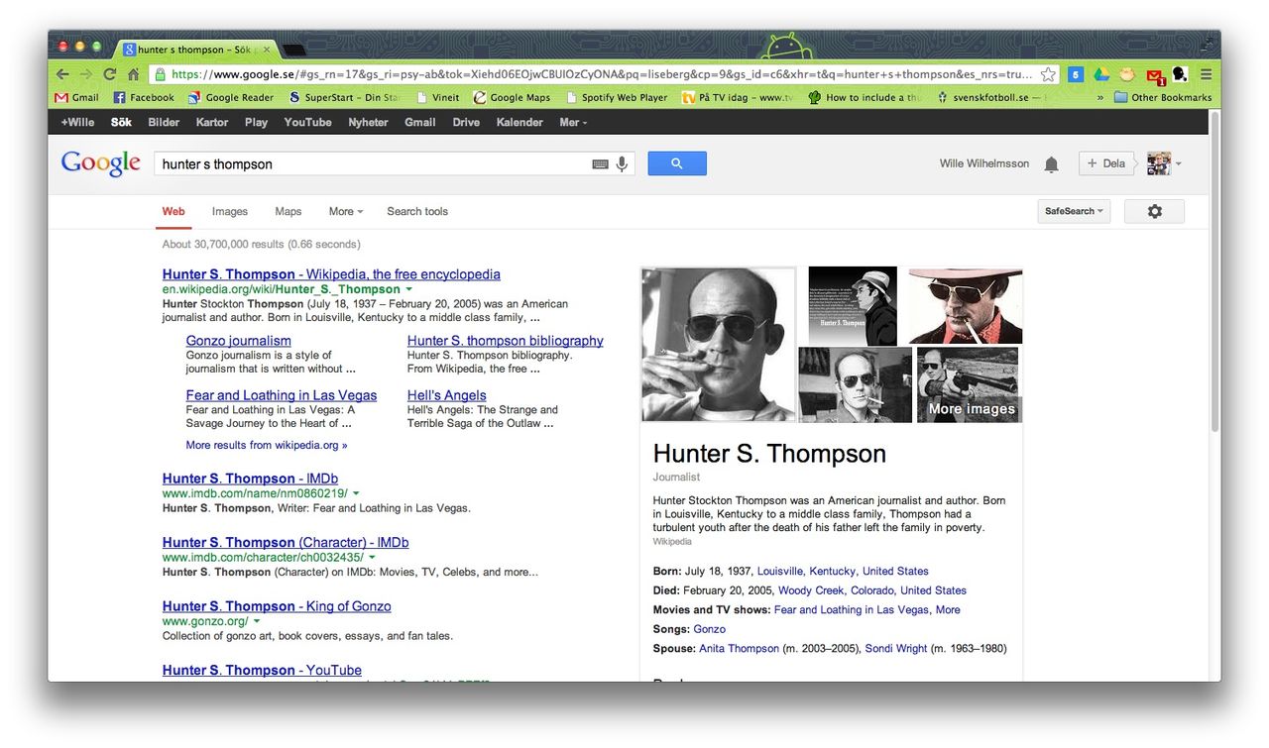Open the SafeSearch dropdown

click(1074, 211)
